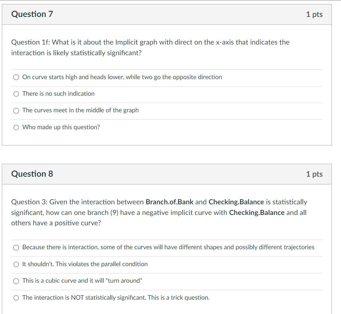341x314 pixels.
Task: Click the Question 8 header
Action: (x=32, y=173)
